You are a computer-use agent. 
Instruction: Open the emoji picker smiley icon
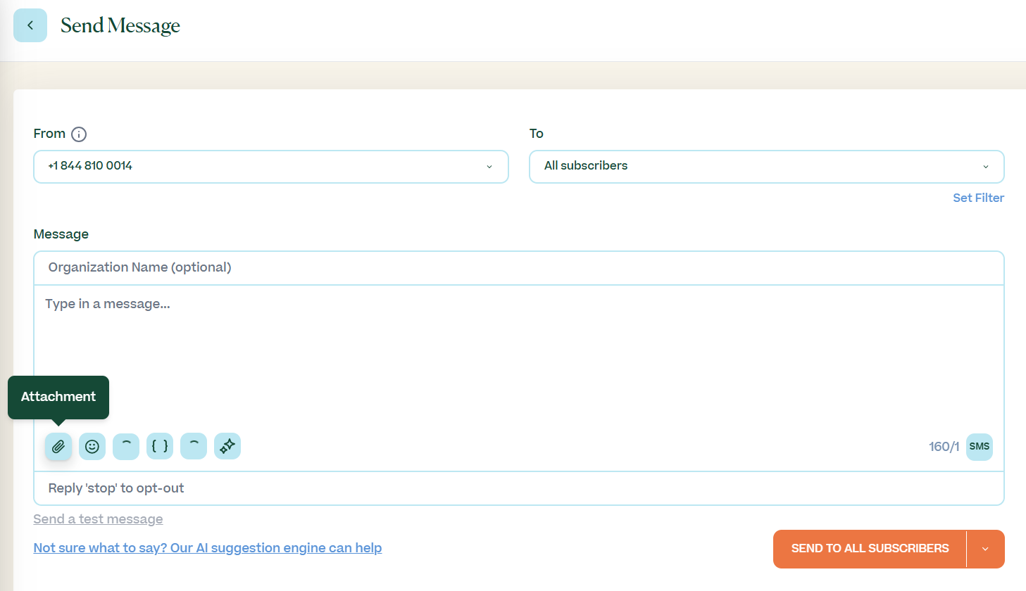click(x=92, y=446)
